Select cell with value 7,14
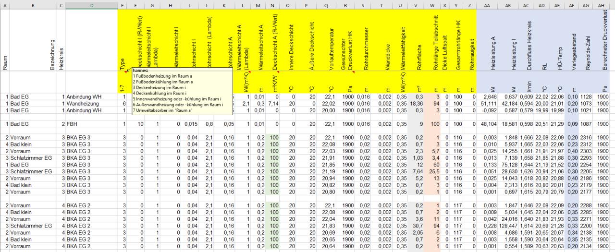Viewport: 615px width, 252px height. [272, 104]
